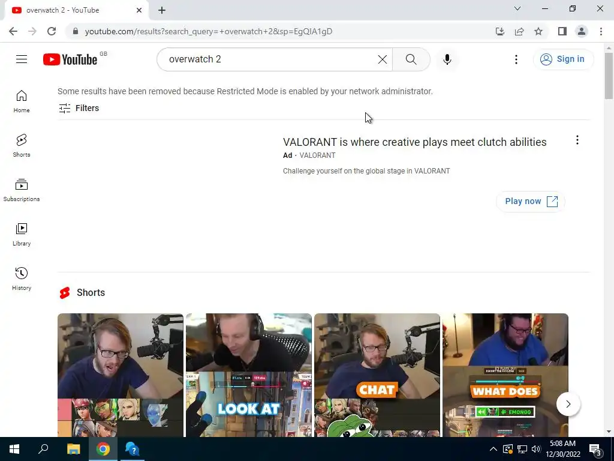Click the address bar URL

click(208, 31)
